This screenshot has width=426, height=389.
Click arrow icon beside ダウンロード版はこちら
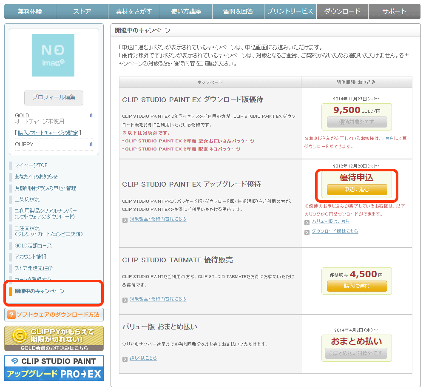[307, 233]
